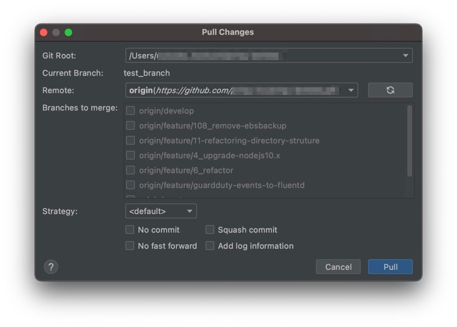Image resolution: width=457 pixels, height=327 pixels.
Task: Select origin/feature/108_remove-ebsbackup branch checkbox
Action: (x=130, y=126)
